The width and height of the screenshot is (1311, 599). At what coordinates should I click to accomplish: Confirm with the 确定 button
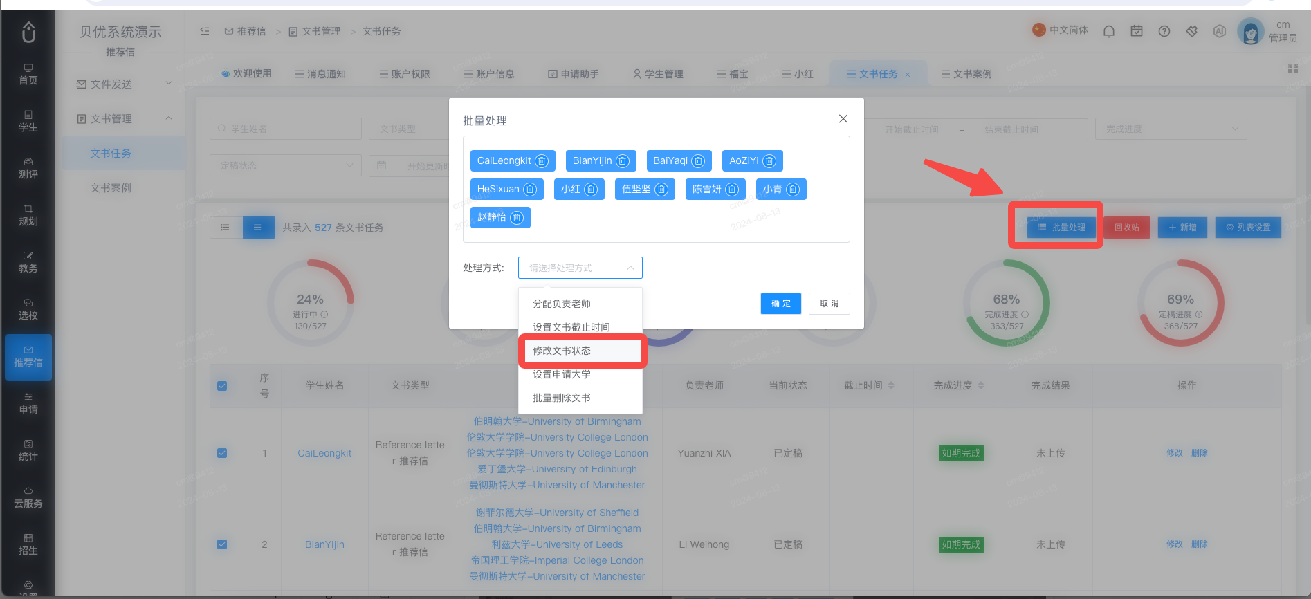pos(781,304)
